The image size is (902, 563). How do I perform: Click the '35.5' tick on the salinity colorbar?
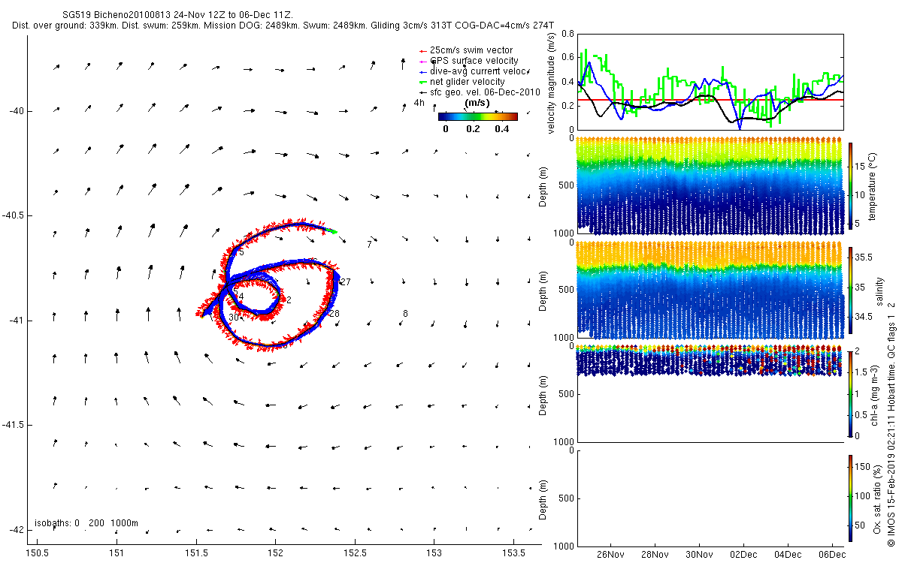pos(863,257)
